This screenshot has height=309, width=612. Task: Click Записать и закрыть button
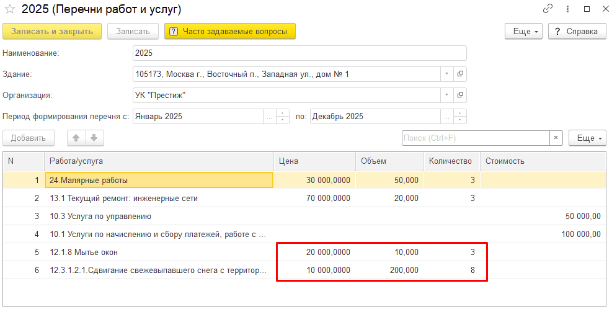(x=51, y=31)
